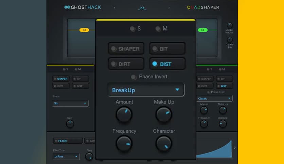Click the right chevron beside the blue curve

235,148
